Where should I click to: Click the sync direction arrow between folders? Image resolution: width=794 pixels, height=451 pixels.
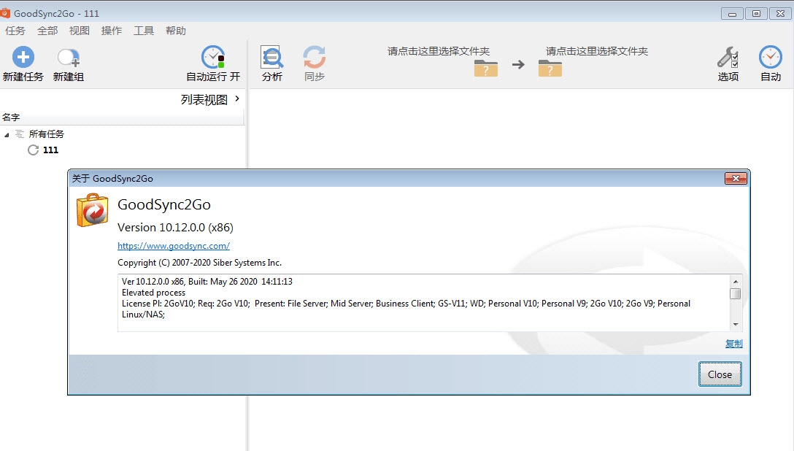[518, 65]
